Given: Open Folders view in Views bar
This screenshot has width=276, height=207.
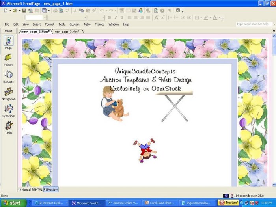Looking at the screenshot, I should pos(8,60).
